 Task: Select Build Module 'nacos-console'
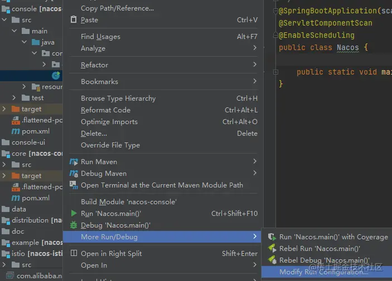click(x=163, y=202)
